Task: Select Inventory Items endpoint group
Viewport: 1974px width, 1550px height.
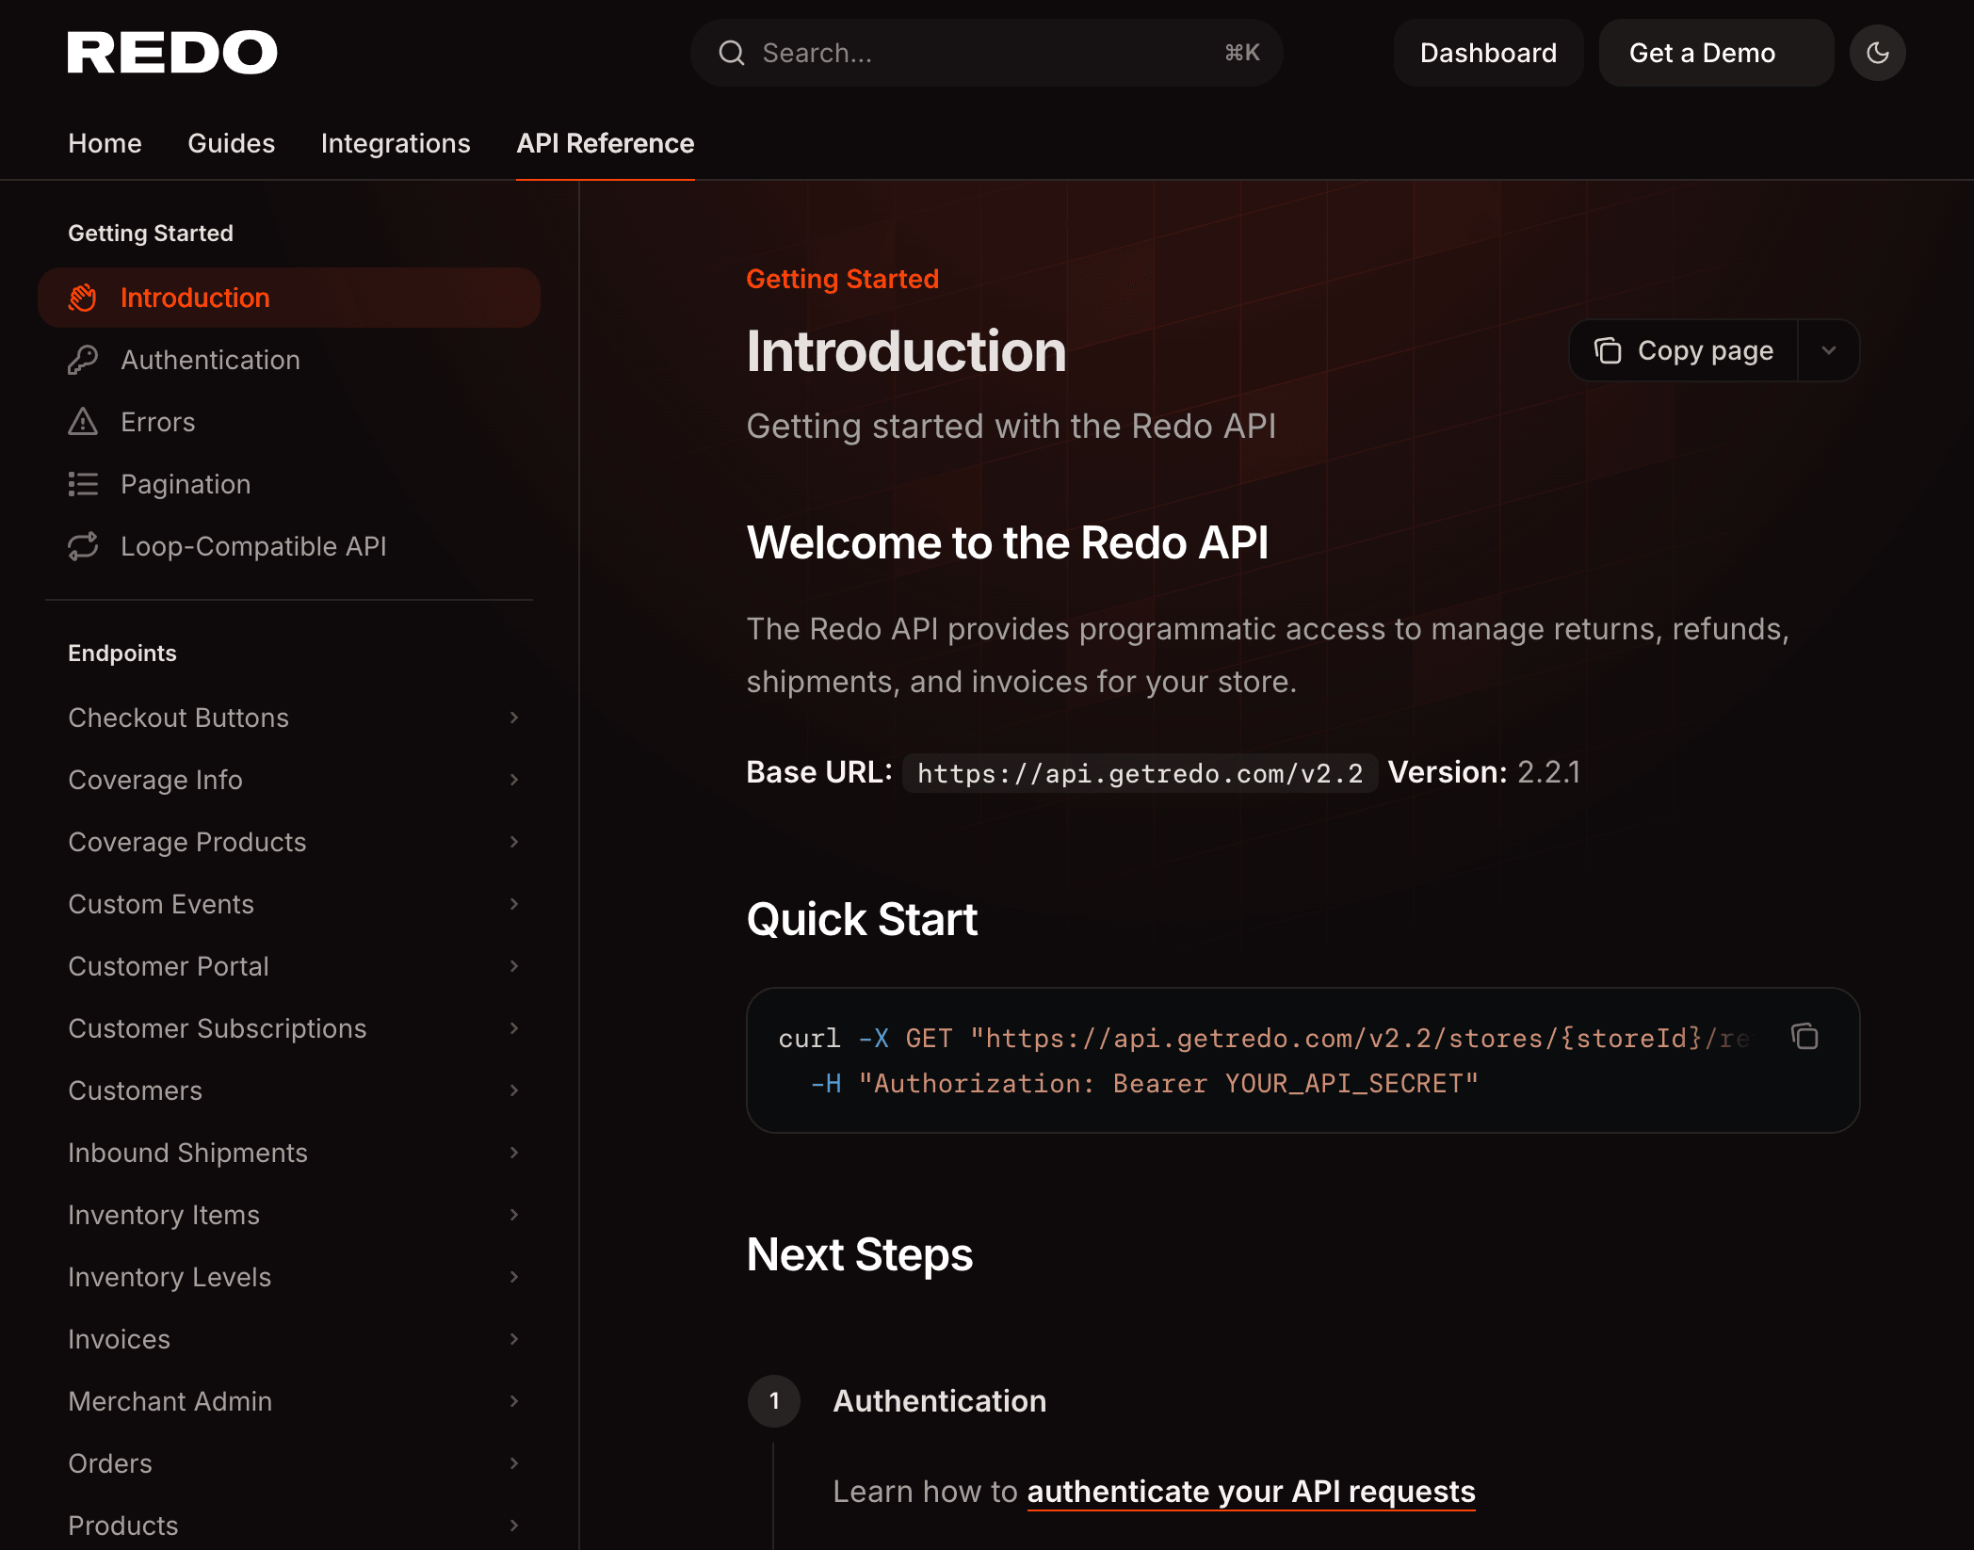Action: pos(289,1215)
